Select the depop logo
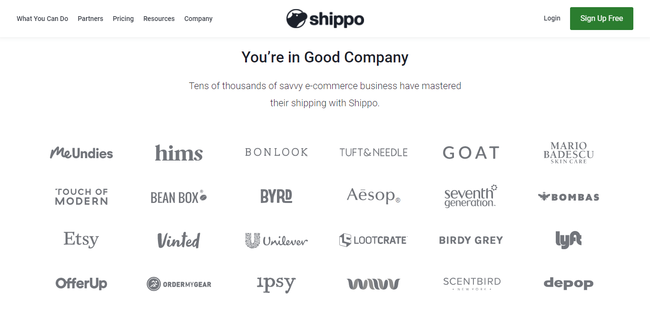Viewport: 650px width, 313px height. pyautogui.click(x=569, y=283)
